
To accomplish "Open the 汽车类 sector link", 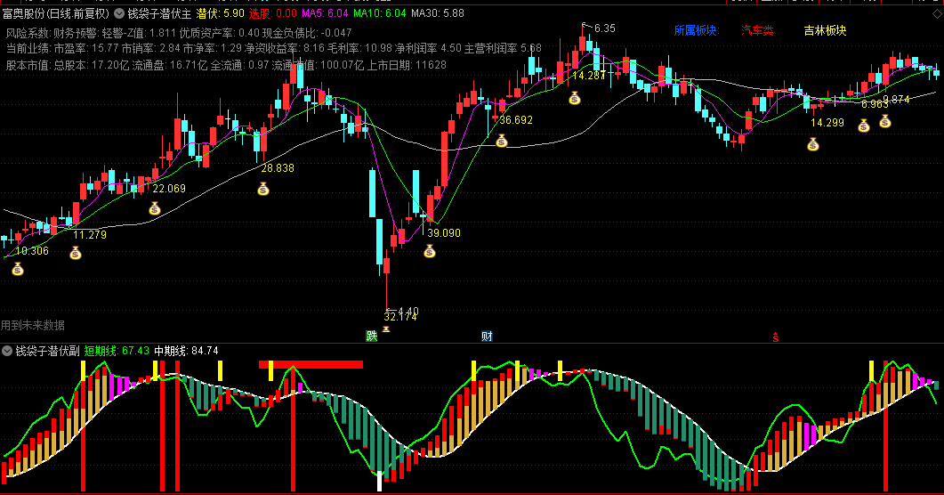I will (x=757, y=30).
